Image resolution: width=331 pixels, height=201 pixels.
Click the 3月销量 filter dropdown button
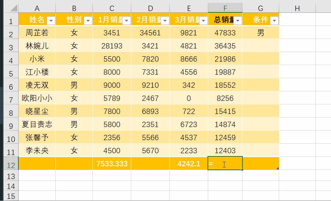click(203, 21)
